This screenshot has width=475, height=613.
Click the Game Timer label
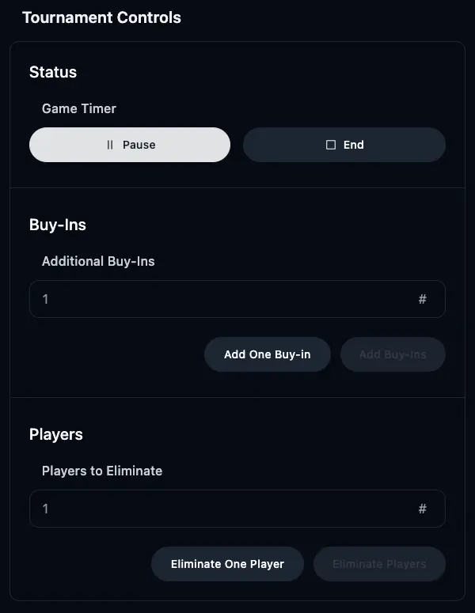[x=79, y=108]
